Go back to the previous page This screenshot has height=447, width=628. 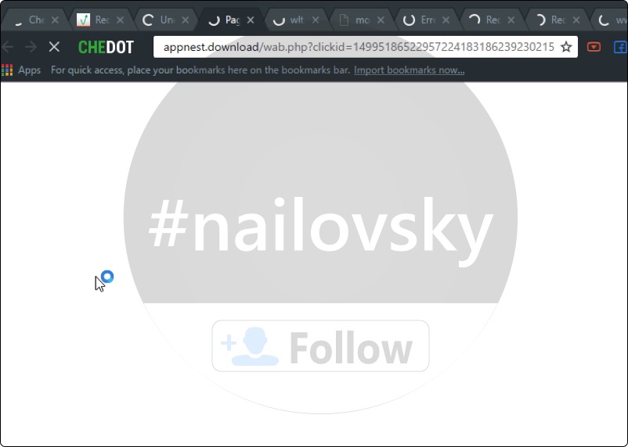point(8,47)
